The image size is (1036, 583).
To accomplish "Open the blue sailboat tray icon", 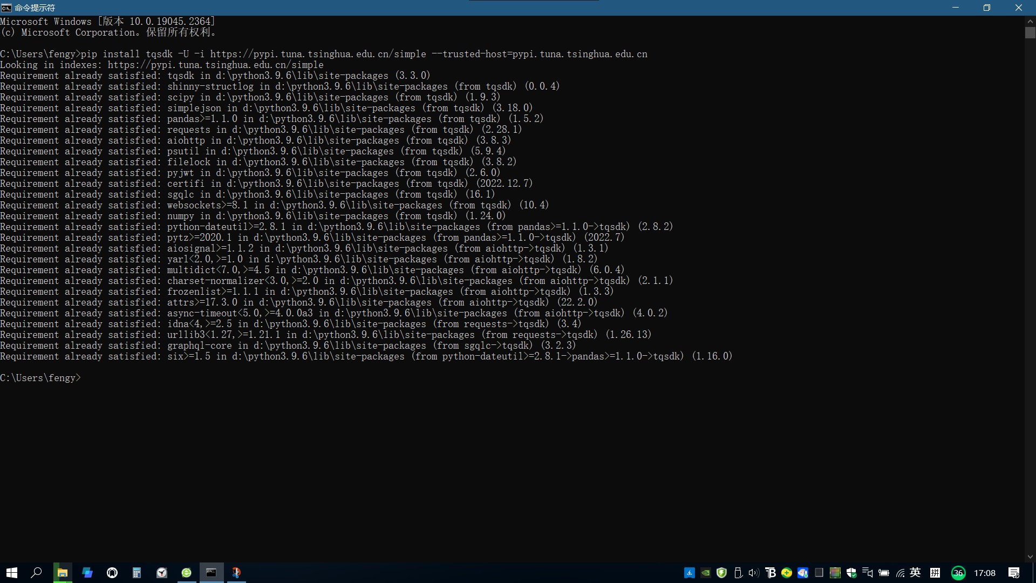I will pos(690,573).
